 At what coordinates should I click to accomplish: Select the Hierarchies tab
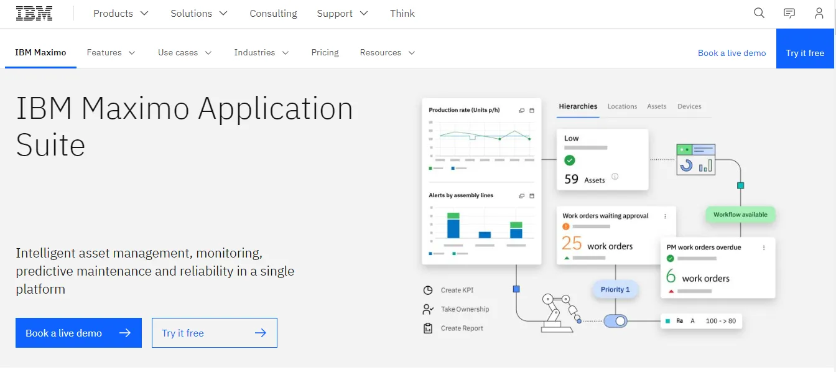pos(578,106)
